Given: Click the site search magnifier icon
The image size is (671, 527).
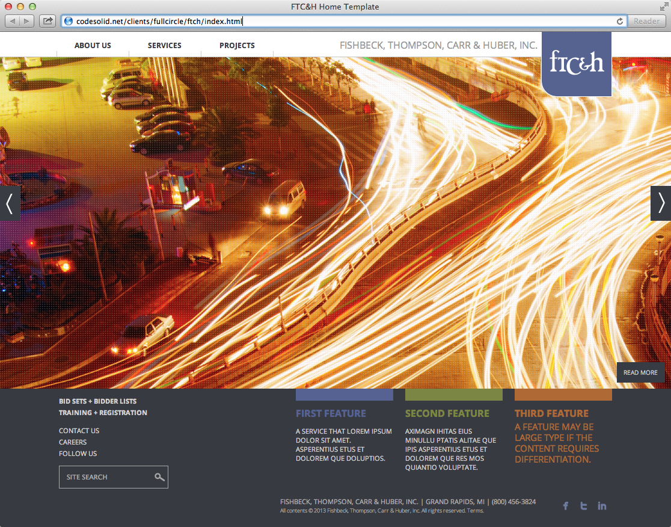Looking at the screenshot, I should [159, 477].
